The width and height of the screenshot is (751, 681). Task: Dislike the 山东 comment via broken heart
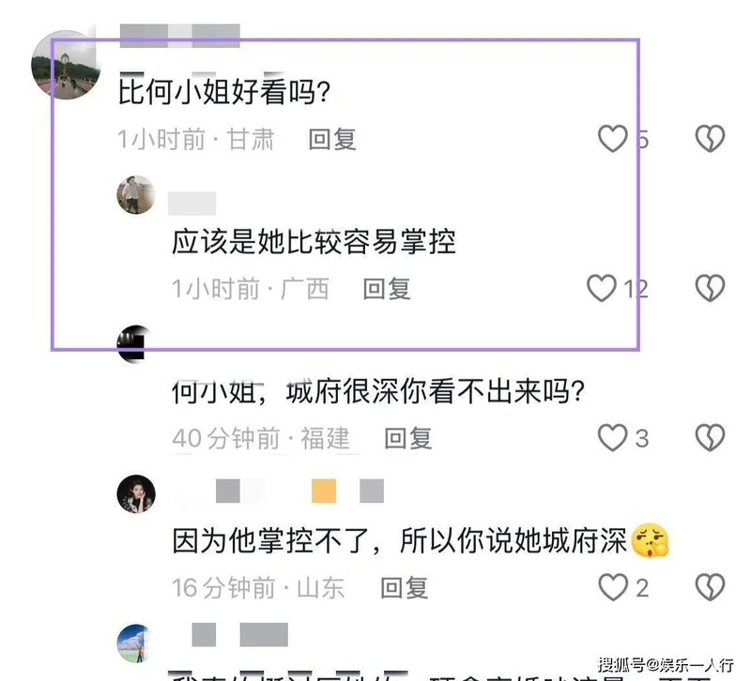tap(710, 587)
